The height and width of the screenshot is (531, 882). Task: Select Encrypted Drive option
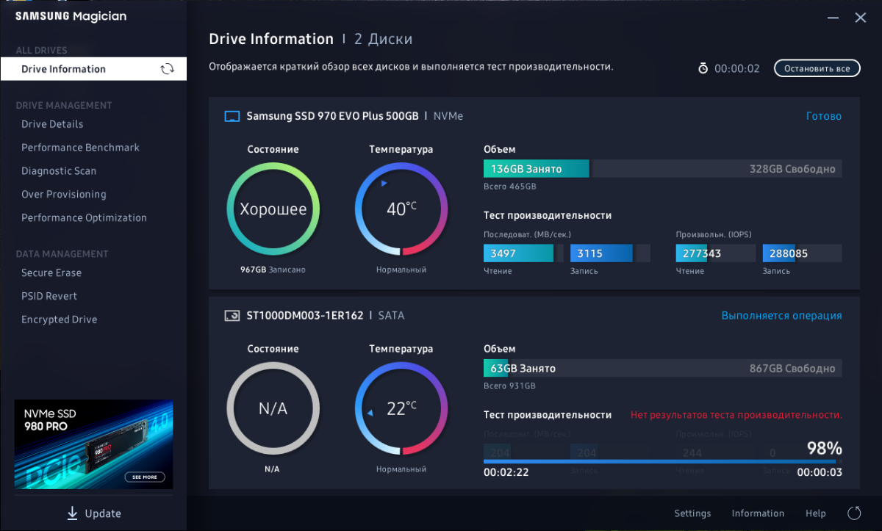tap(60, 319)
